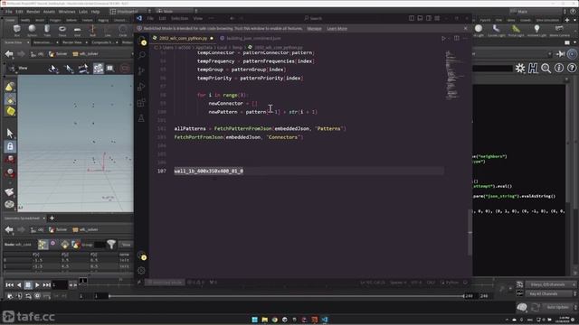Jump to first frame of timeline
This screenshot has width=579, height=325.
point(10,285)
